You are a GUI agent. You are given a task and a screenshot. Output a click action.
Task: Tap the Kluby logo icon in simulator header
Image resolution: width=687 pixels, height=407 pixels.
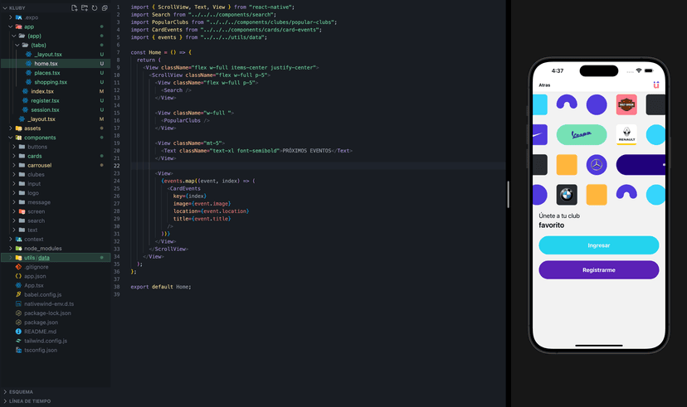pos(656,85)
